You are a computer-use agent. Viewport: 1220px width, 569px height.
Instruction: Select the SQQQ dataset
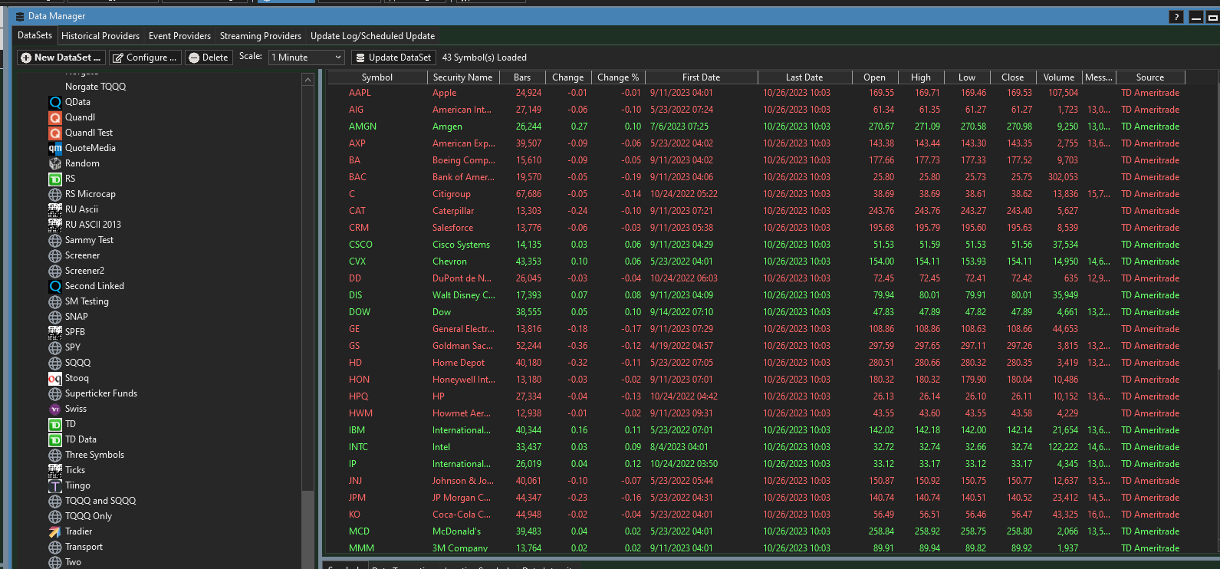pos(77,363)
